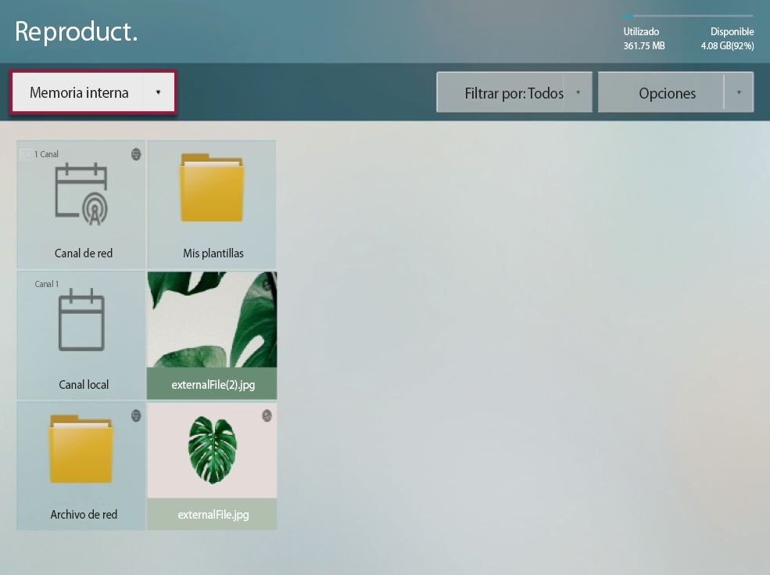Click the storage usage progress bar
The height and width of the screenshot is (575, 770).
[688, 16]
